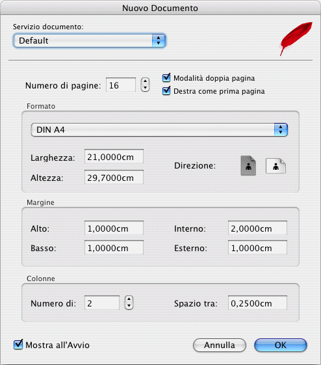This screenshot has height=365, width=321.
Task: Increase number of pages with up arrow
Action: click(145, 81)
